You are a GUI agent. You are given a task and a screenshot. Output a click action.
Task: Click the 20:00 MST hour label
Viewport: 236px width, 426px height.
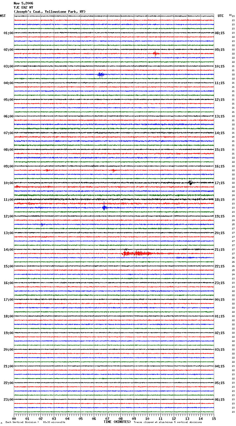tap(9, 350)
